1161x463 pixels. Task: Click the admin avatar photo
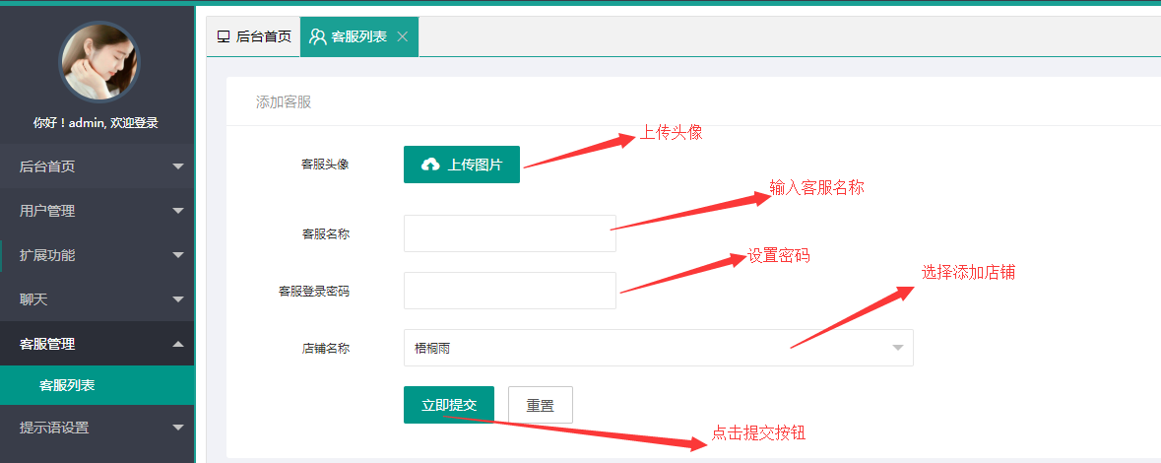[99, 62]
